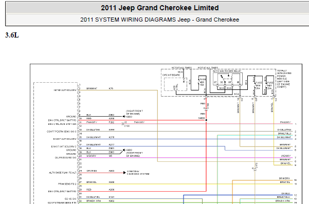The height and width of the screenshot is (204, 309).
Task: Click the "AUTO SHUTDOWN RELAY" label
Action: [227, 71]
